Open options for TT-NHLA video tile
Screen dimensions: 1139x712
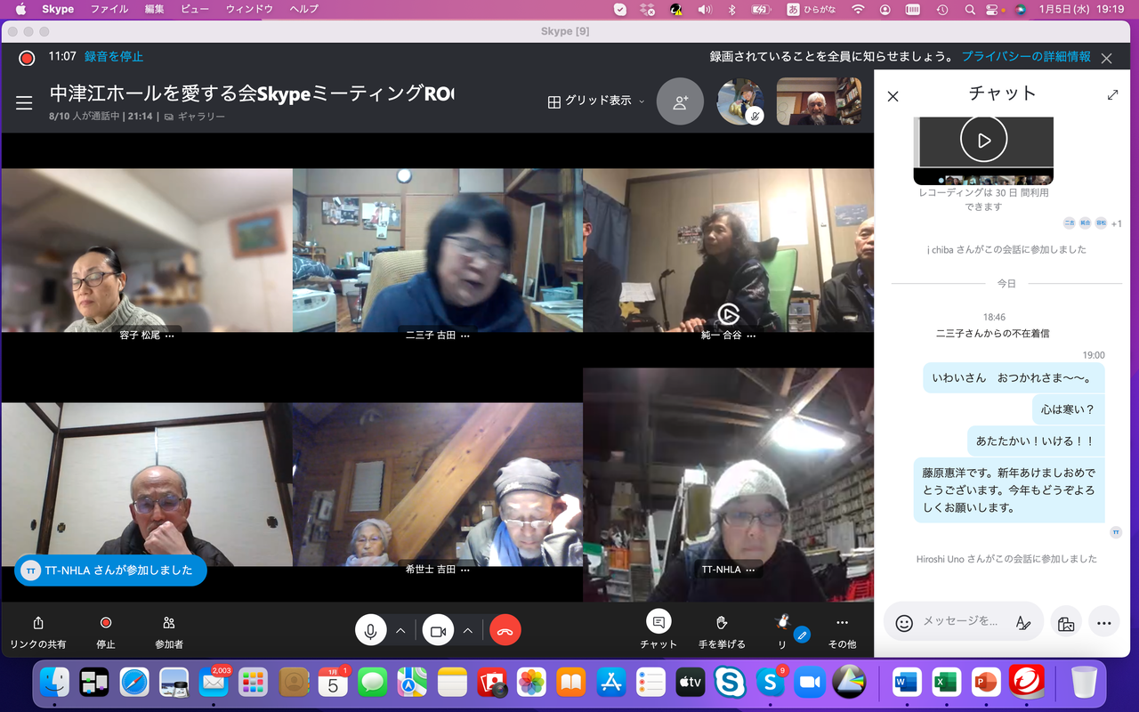(750, 570)
